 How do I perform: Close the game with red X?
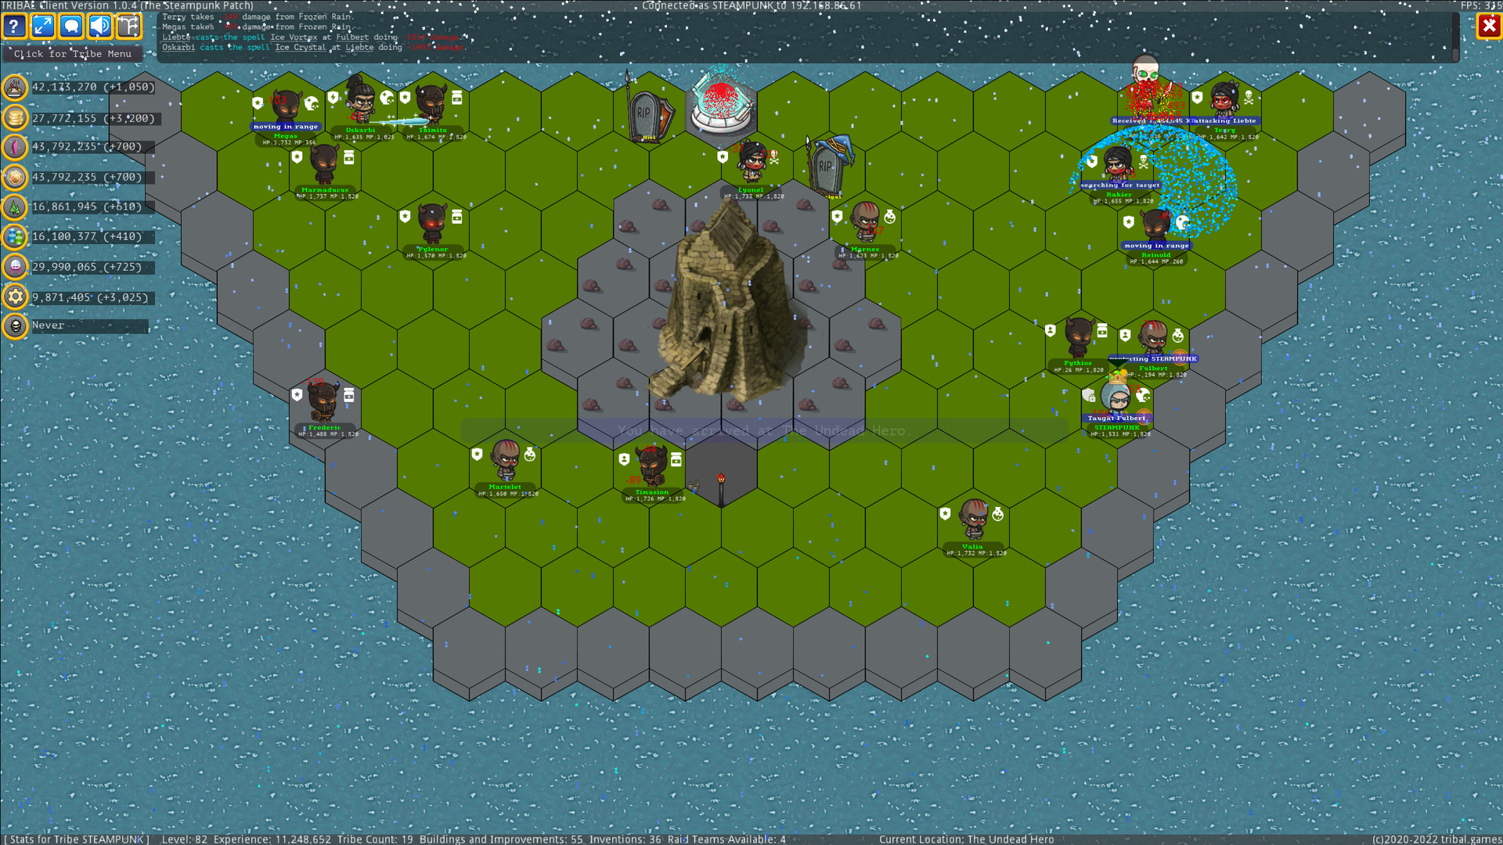tap(1488, 27)
